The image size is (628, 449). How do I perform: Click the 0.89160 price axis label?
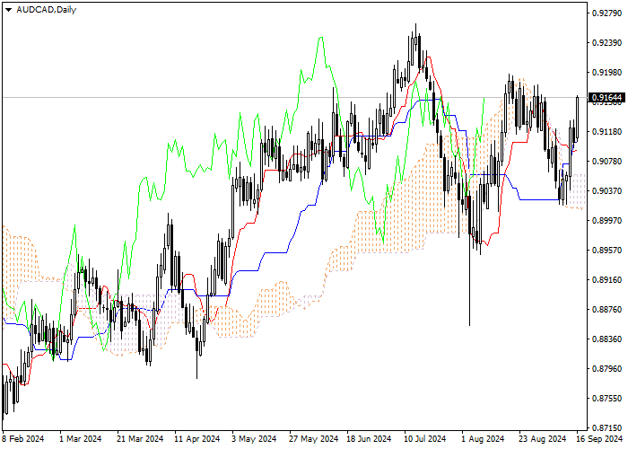[606, 280]
